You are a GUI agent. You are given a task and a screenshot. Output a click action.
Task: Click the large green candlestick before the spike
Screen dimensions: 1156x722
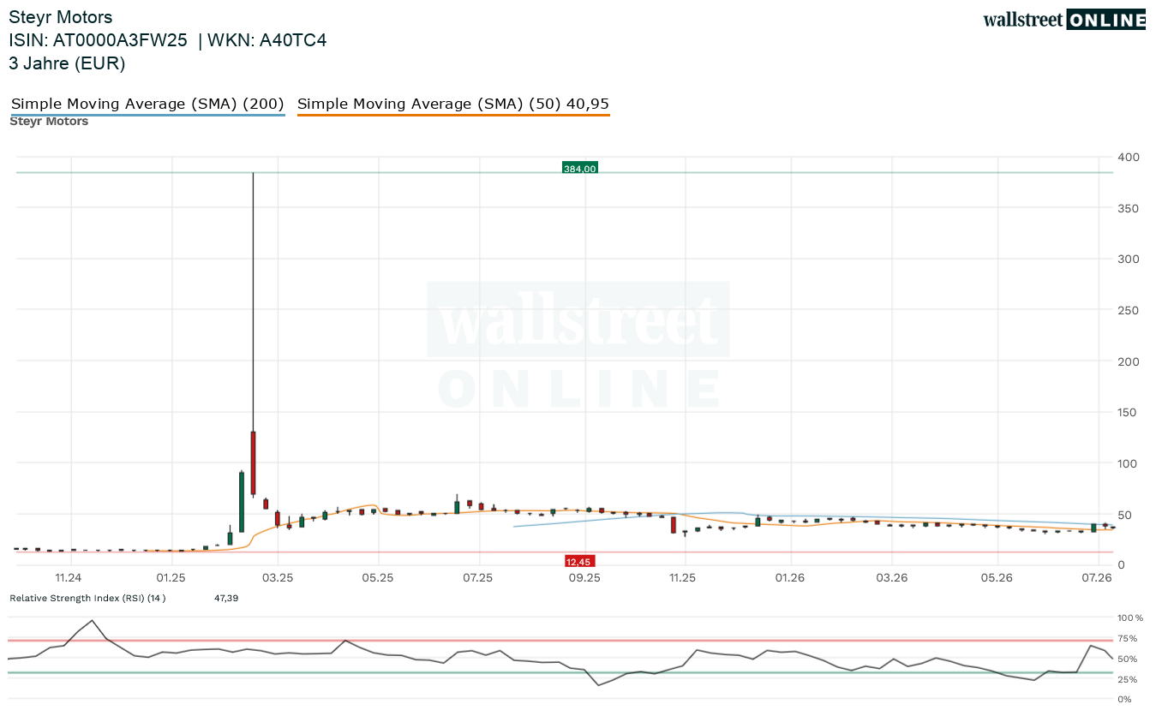242,502
